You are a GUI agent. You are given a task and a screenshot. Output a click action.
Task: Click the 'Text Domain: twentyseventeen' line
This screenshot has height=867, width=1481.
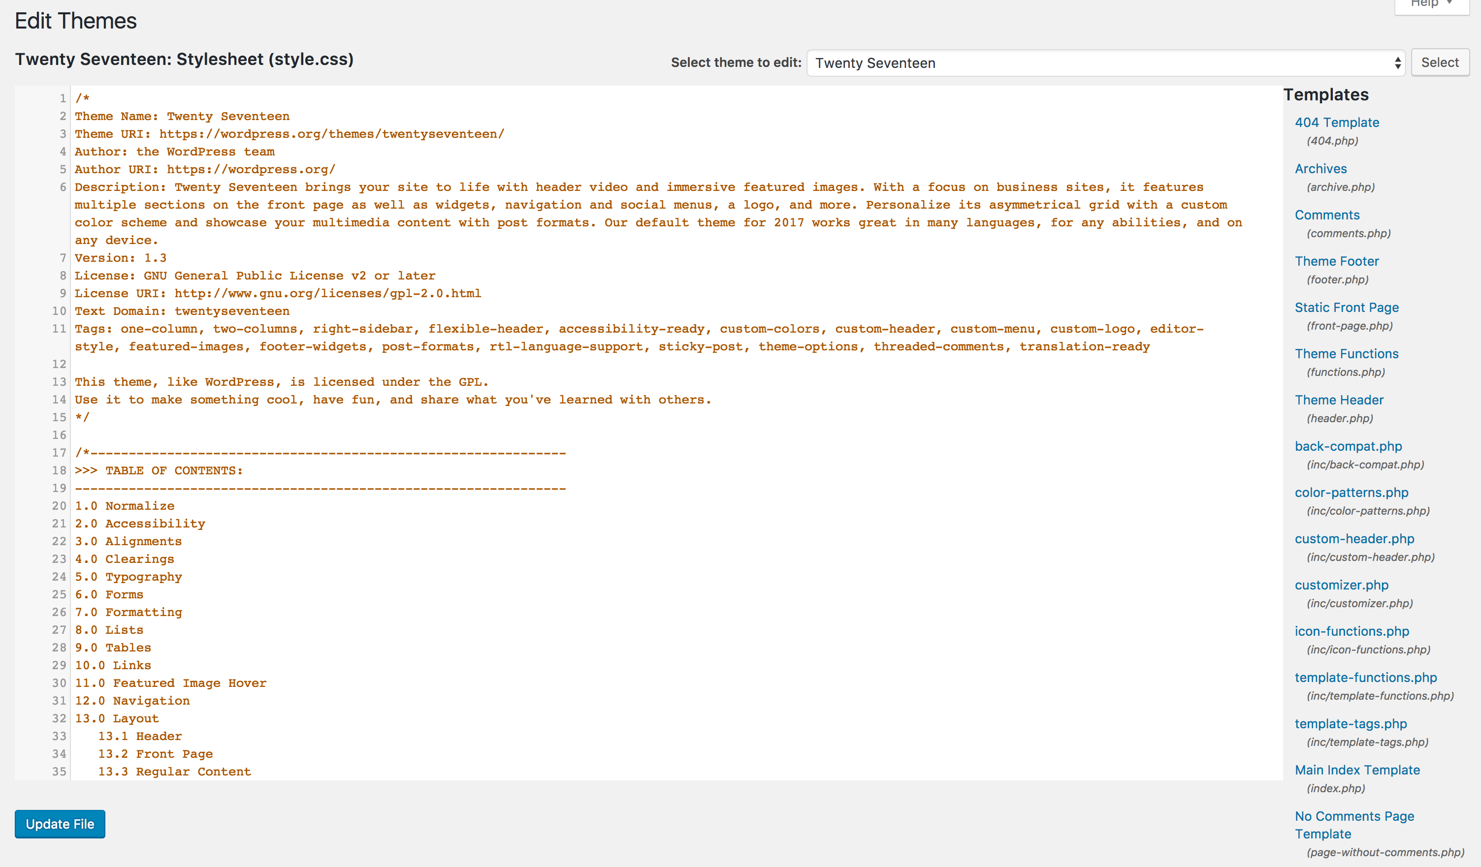point(182,311)
